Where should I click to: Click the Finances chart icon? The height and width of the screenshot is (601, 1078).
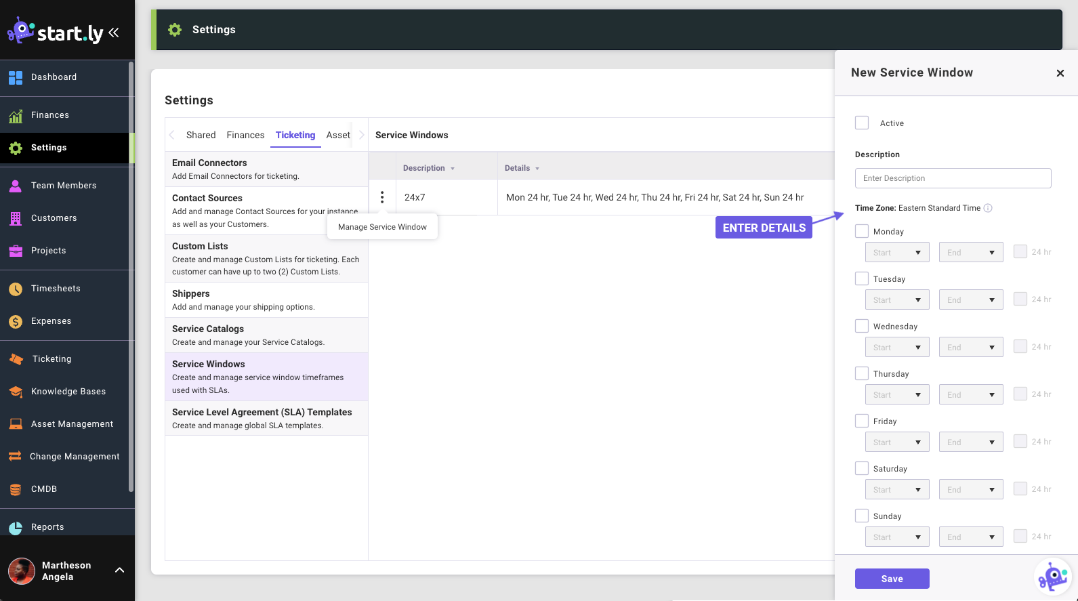click(16, 116)
